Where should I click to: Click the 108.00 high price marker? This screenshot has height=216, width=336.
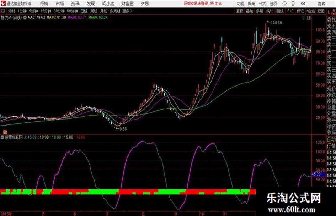pos(276,23)
